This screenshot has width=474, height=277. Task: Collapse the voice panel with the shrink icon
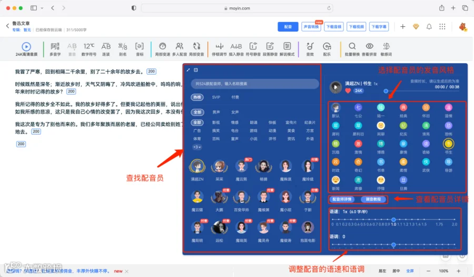[x=188, y=70]
